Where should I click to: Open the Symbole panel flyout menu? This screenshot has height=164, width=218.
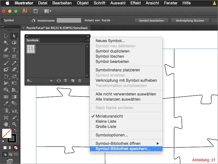click(87, 40)
